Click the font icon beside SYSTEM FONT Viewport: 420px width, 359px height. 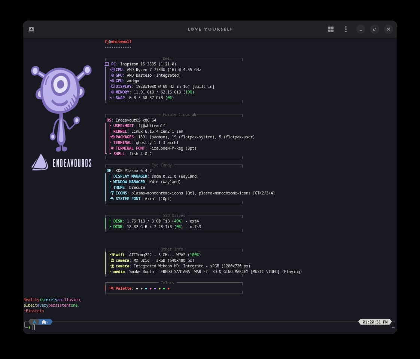(113, 199)
